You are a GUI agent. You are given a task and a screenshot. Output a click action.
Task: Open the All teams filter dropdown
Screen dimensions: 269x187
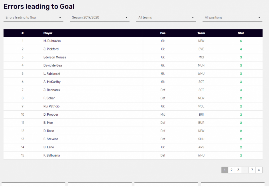[166, 18]
